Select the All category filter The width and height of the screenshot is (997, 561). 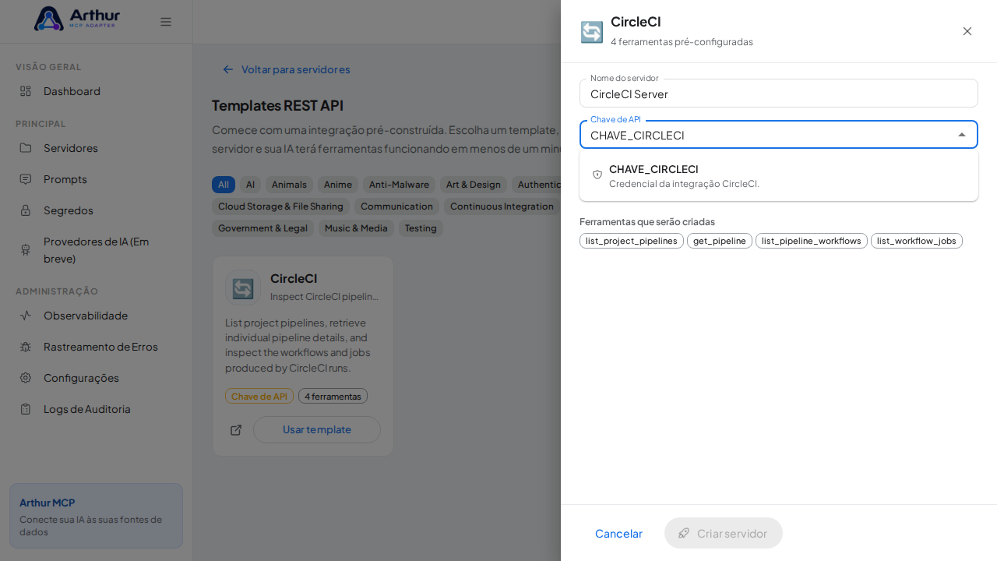pos(224,185)
